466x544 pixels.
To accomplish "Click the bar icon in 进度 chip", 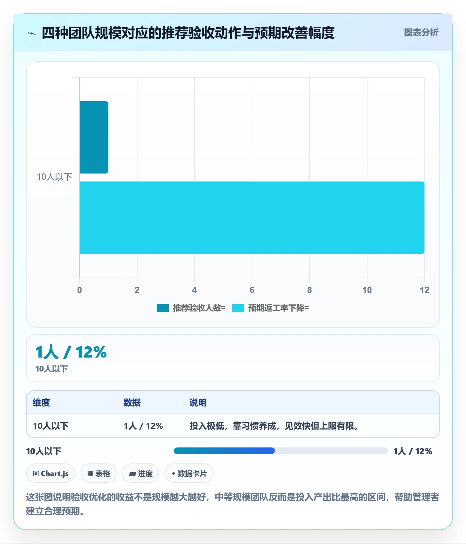I will (132, 474).
